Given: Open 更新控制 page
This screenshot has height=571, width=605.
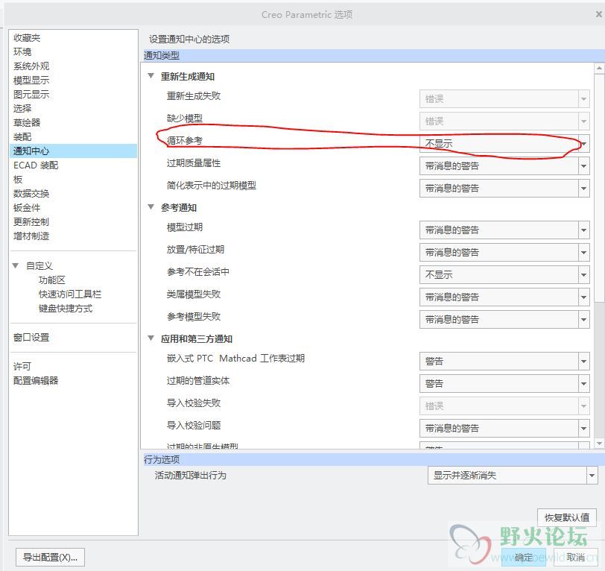Looking at the screenshot, I should [x=31, y=221].
